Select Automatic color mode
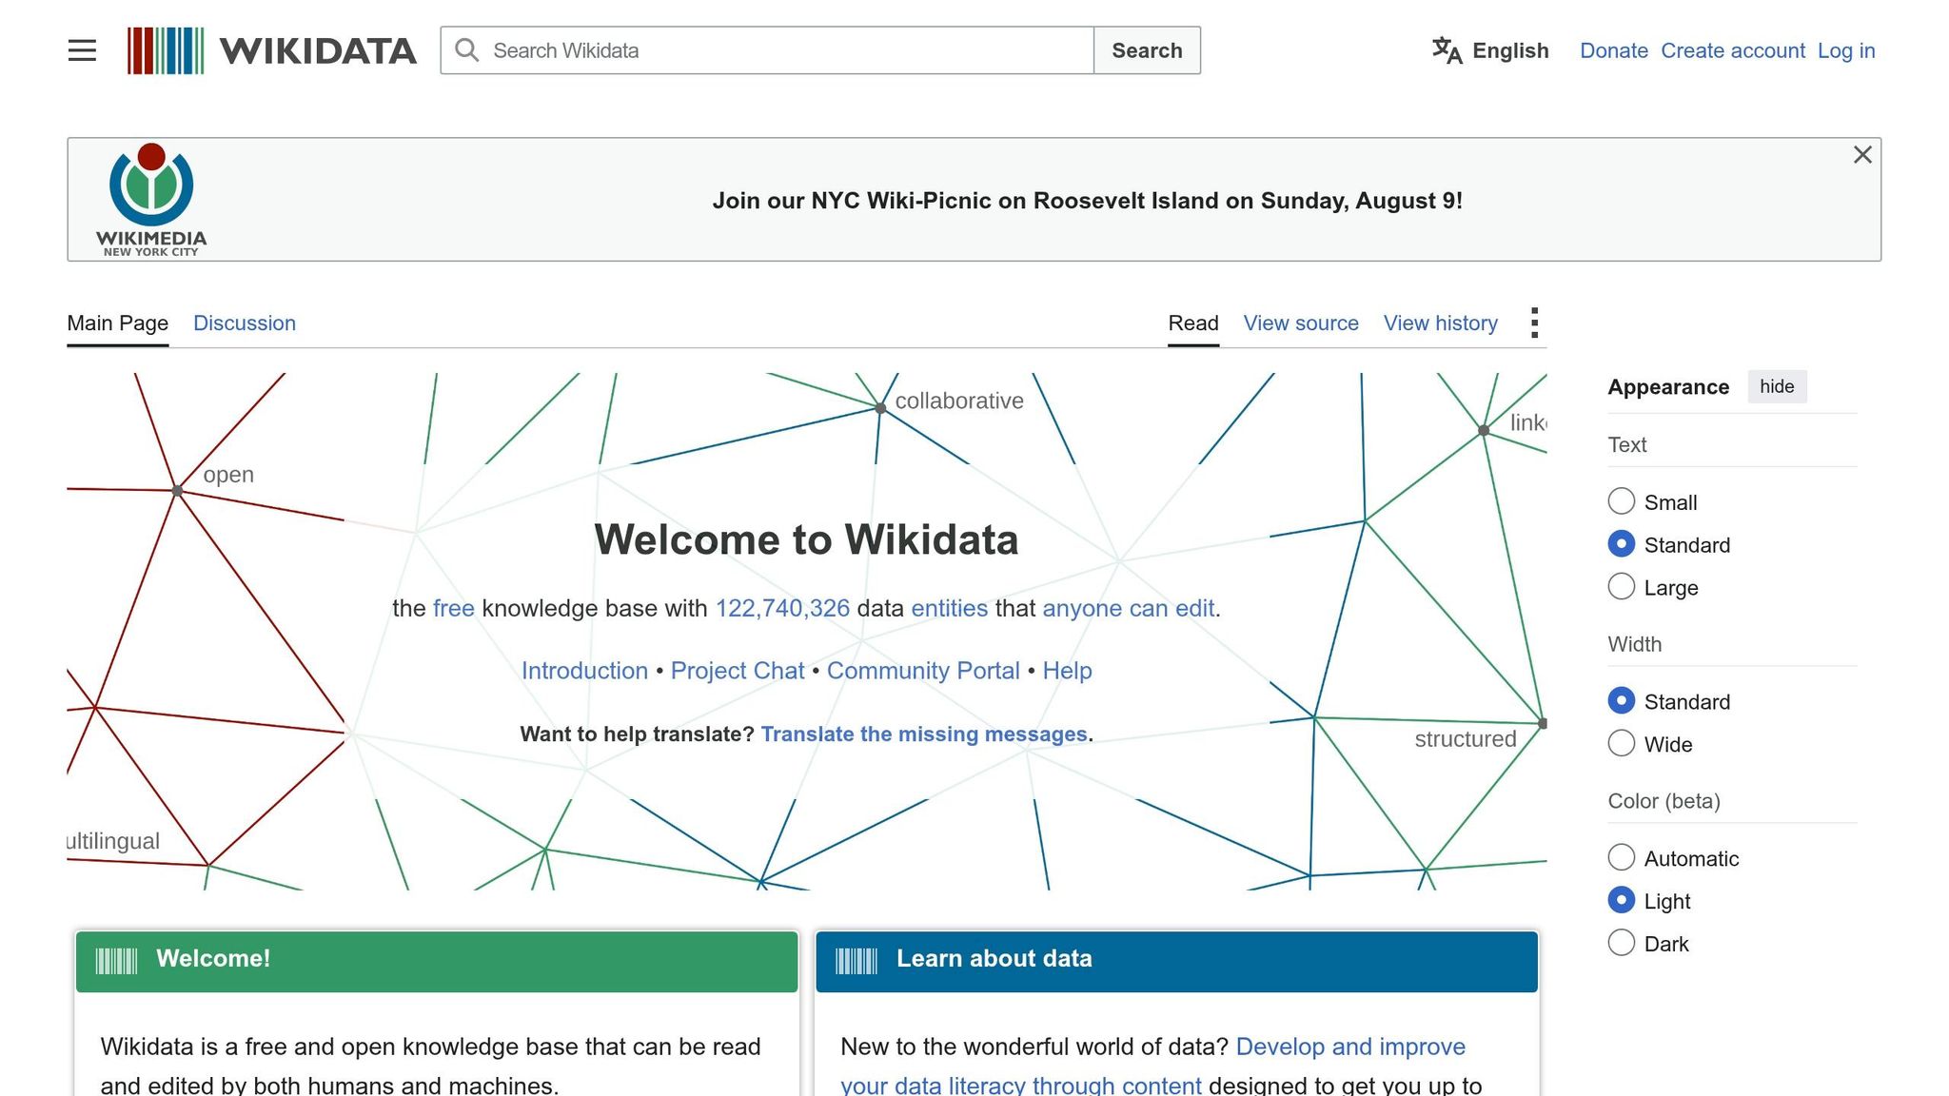This screenshot has height=1096, width=1949. click(1622, 857)
